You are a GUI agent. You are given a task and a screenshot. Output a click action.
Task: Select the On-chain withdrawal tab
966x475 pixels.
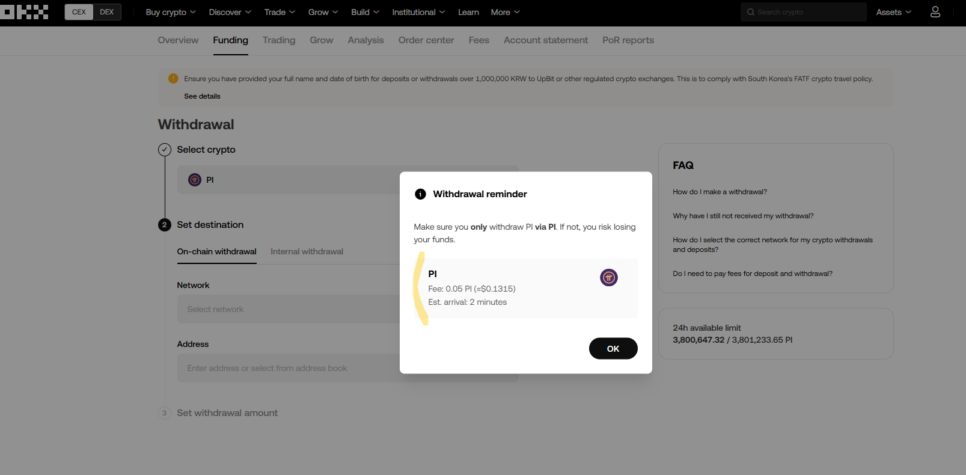click(x=216, y=251)
